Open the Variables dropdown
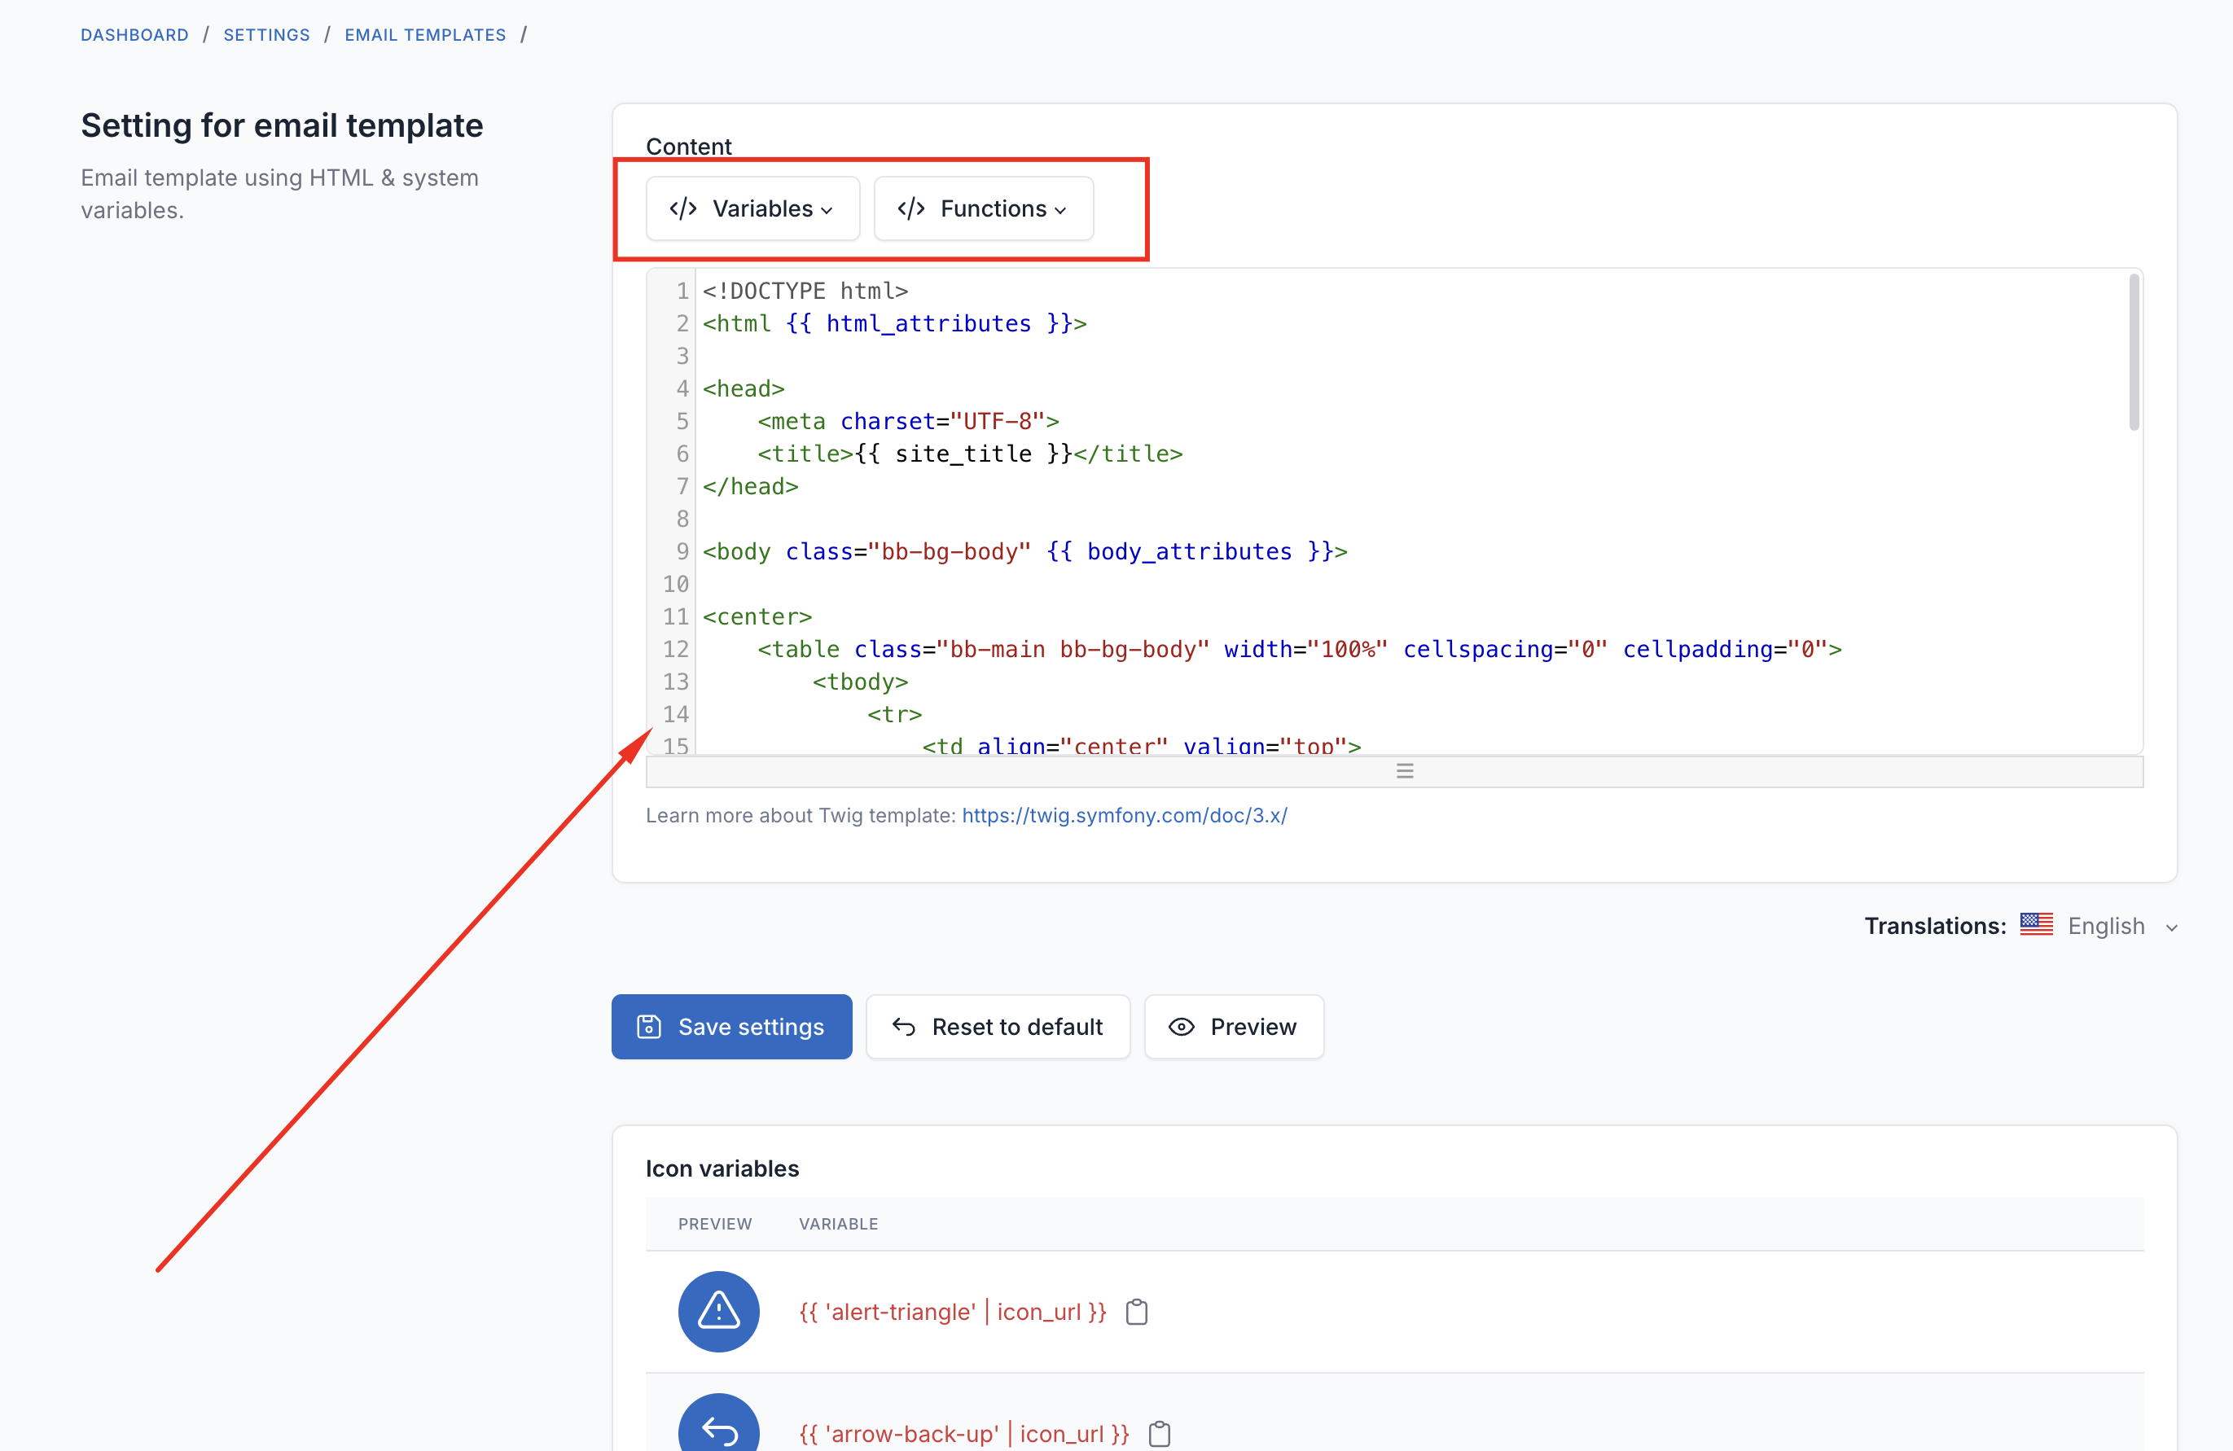The width and height of the screenshot is (2233, 1451). tap(752, 208)
